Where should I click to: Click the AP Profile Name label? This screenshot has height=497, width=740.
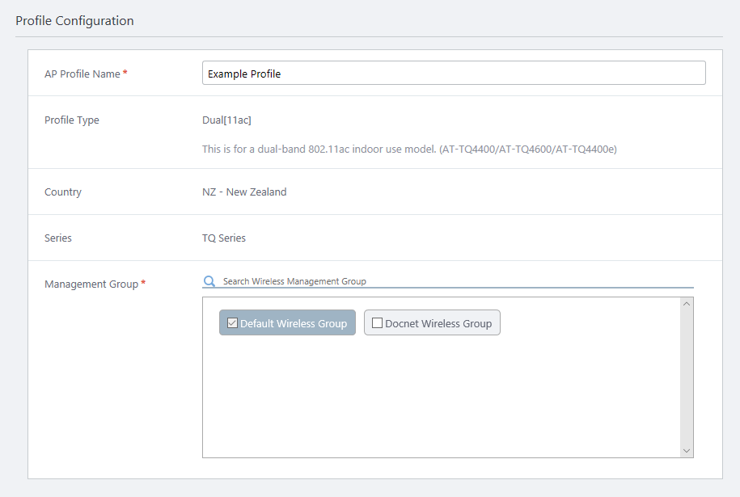(x=82, y=74)
